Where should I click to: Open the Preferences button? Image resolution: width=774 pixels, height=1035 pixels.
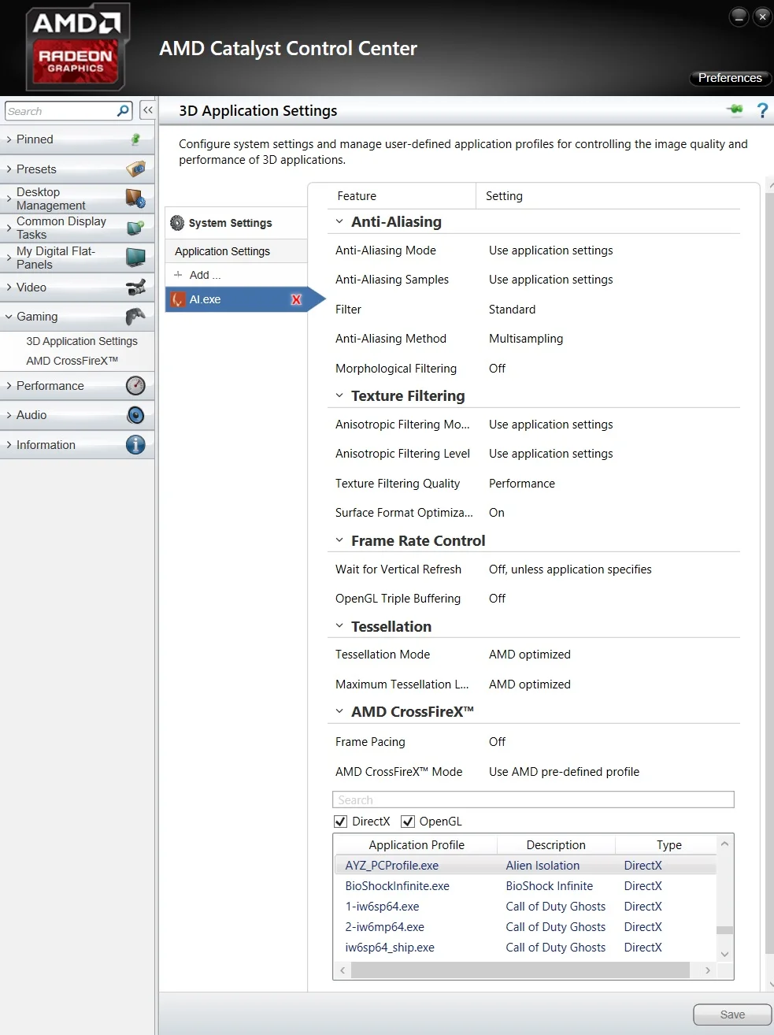coord(730,78)
